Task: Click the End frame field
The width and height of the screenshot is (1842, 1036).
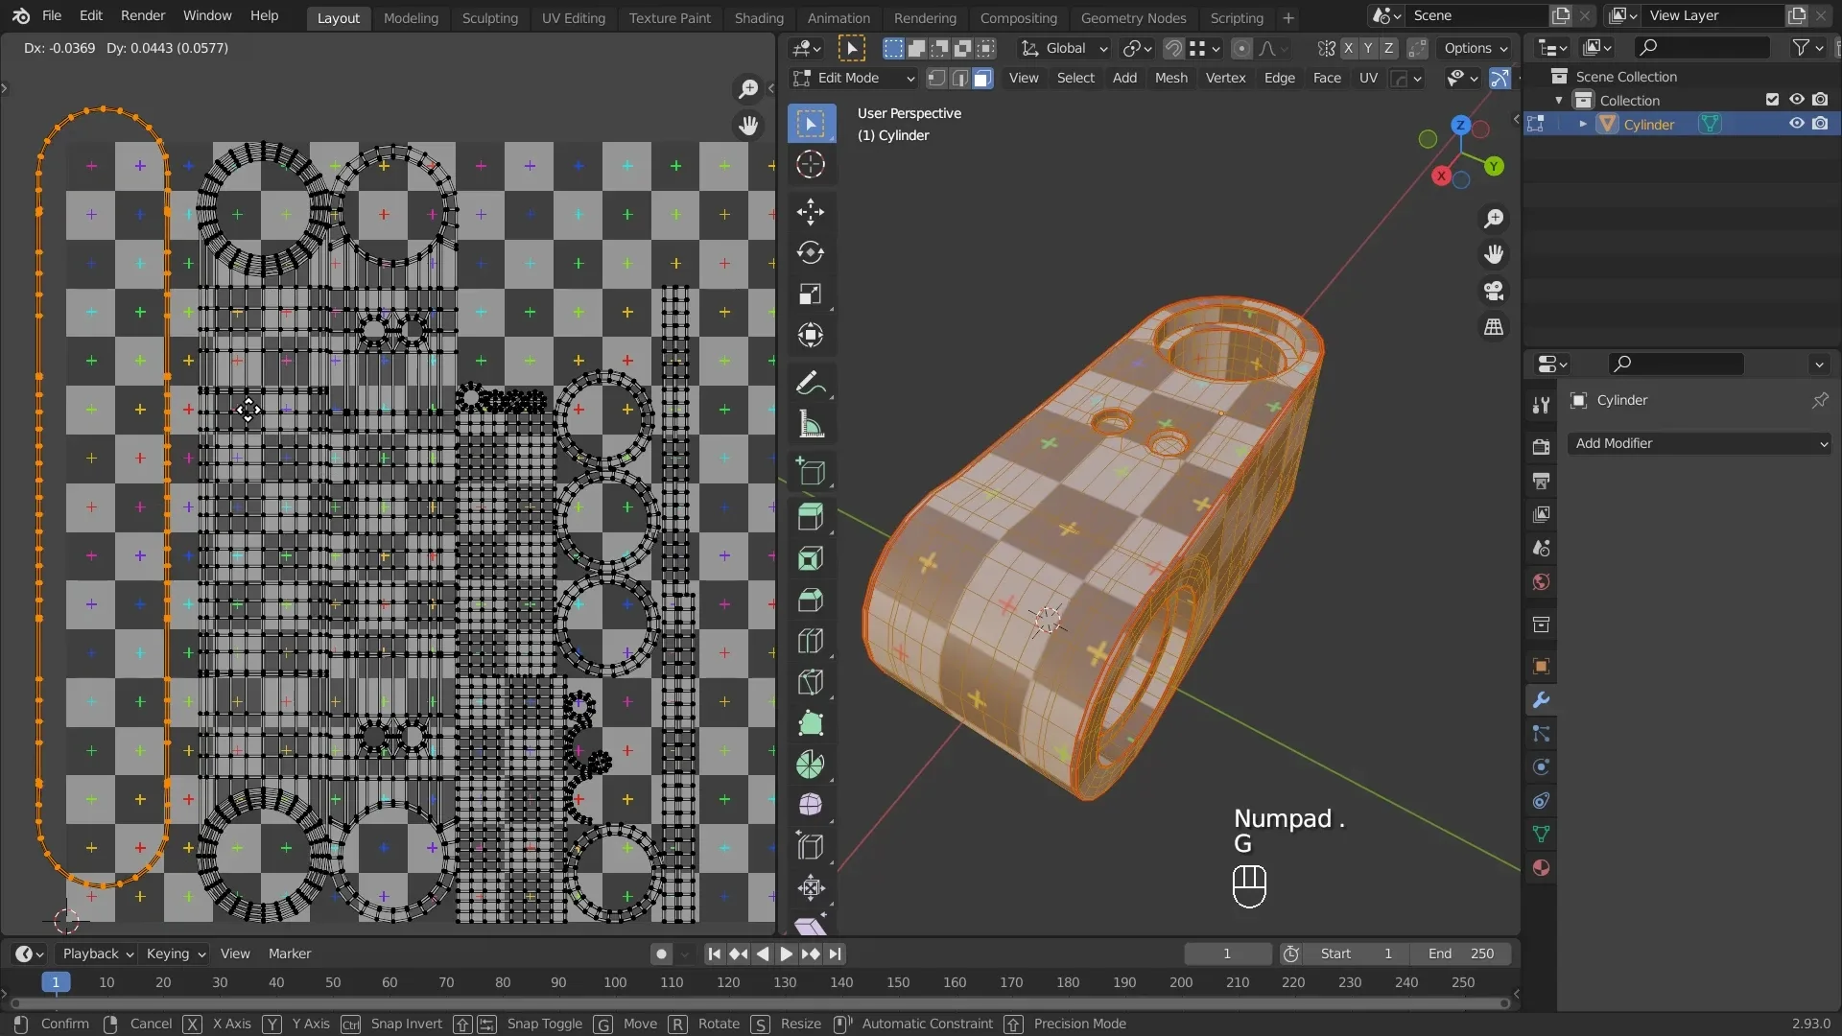Action: click(x=1461, y=954)
